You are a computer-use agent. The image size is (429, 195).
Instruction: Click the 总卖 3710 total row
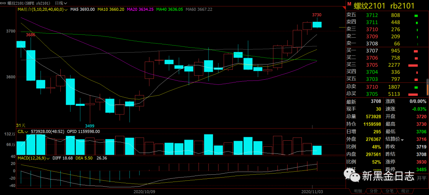tap(386, 87)
